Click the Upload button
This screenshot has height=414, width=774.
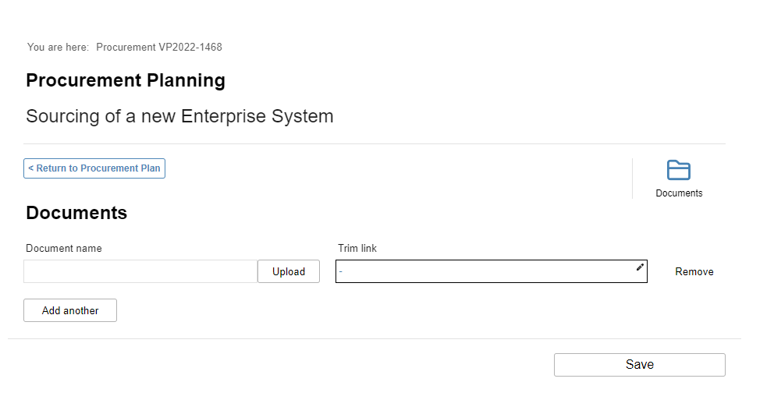pyautogui.click(x=289, y=271)
